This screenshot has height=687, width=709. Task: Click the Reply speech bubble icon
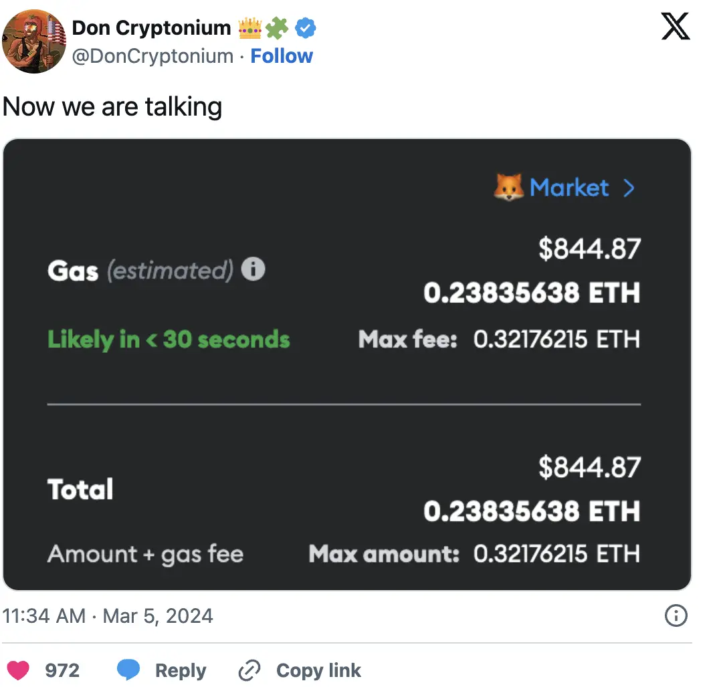128,670
